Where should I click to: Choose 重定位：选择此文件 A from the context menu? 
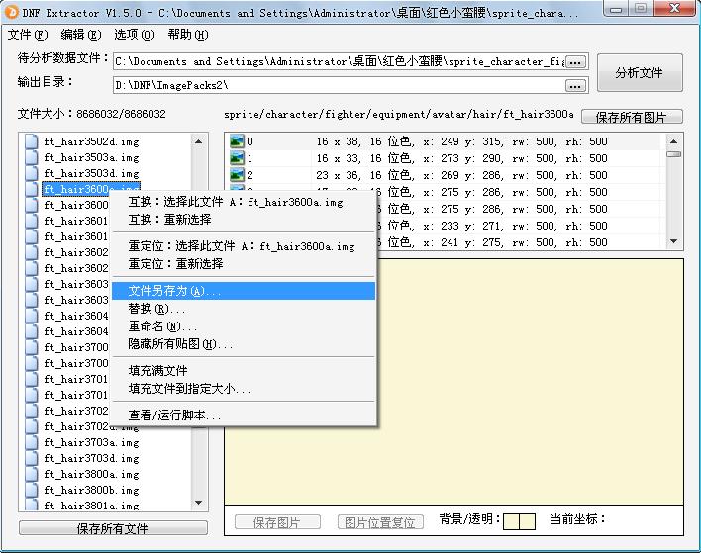coord(244,246)
